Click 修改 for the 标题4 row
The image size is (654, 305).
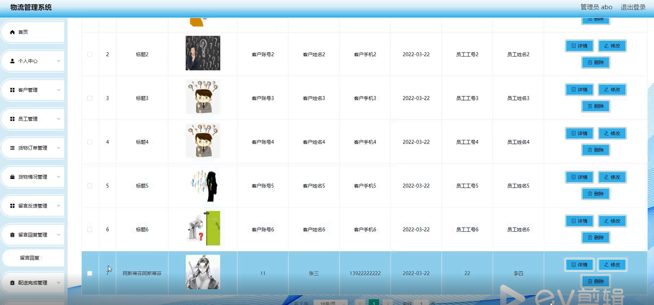point(612,133)
